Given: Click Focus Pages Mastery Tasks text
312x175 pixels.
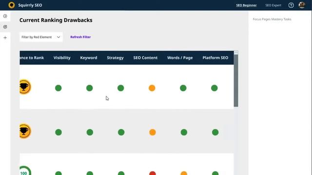Looking at the screenshot, I should click(x=272, y=19).
